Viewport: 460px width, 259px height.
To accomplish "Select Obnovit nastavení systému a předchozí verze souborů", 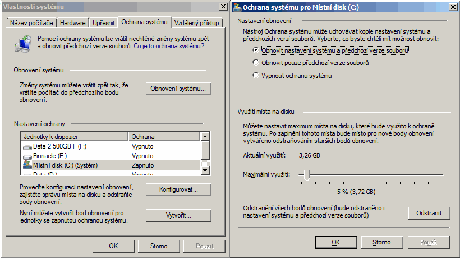I will 256,50.
